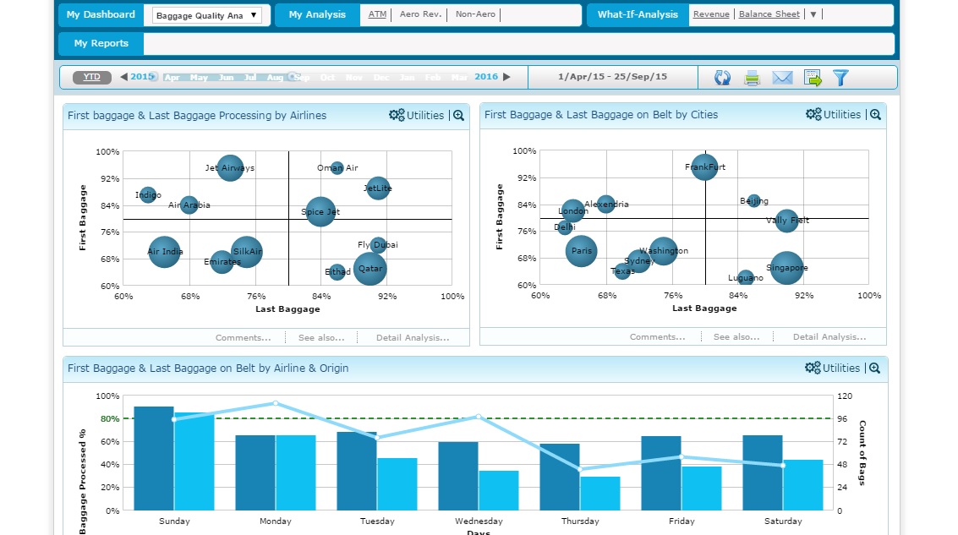Click the printer icon
The height and width of the screenshot is (535, 958).
pos(752,78)
